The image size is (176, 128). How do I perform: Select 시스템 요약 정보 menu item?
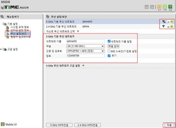[20, 27]
